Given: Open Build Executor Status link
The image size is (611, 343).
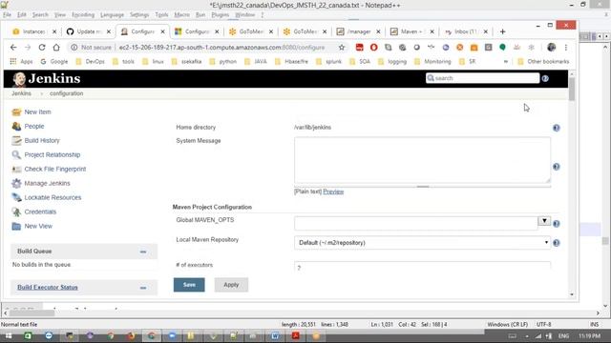Looking at the screenshot, I should tap(48, 288).
